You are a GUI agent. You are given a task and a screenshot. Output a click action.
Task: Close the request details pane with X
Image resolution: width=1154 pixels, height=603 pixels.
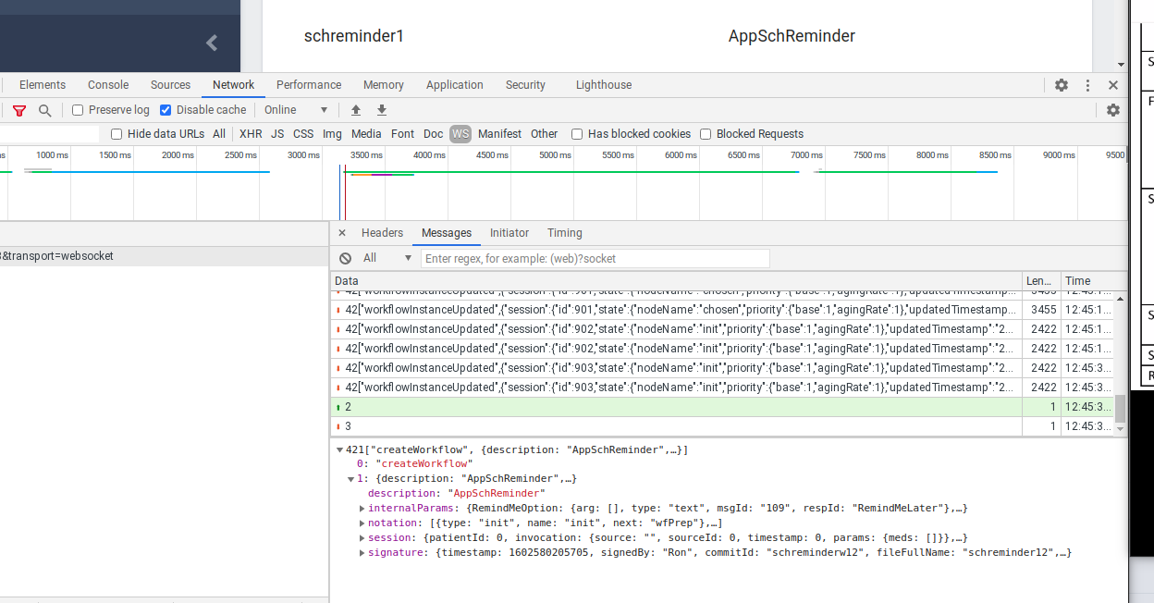(342, 233)
